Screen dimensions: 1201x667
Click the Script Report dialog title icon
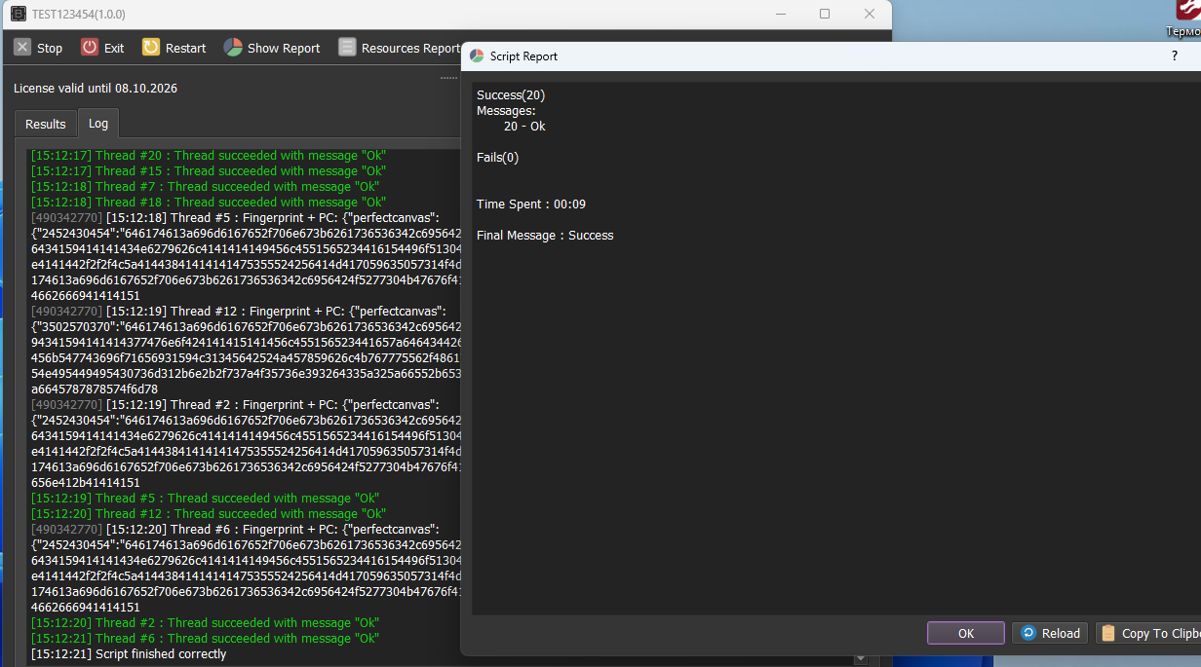point(477,56)
